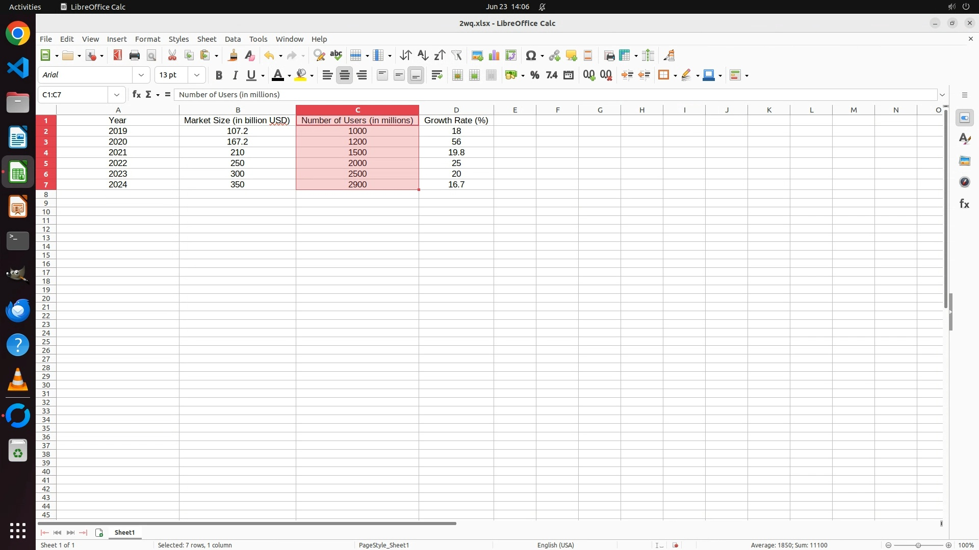
Task: Expand the Borders dropdown arrow
Action: point(675,76)
